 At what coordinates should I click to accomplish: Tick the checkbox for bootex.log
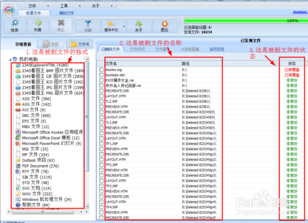pyautogui.click(x=101, y=70)
